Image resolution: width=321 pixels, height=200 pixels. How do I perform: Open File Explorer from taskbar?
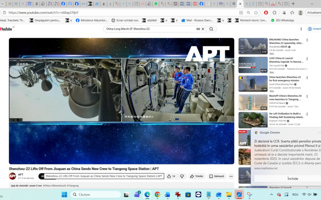coord(229,194)
